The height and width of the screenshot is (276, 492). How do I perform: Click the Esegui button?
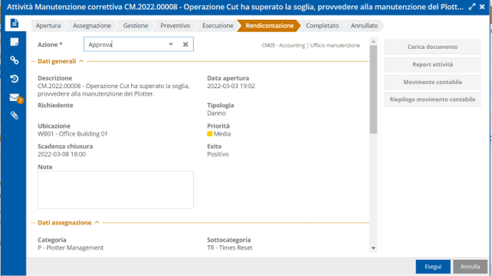tap(433, 267)
